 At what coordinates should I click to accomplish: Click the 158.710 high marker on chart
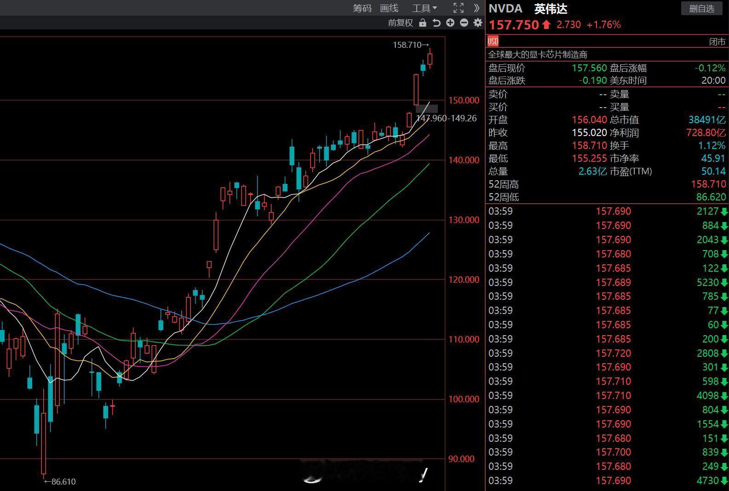[x=411, y=45]
